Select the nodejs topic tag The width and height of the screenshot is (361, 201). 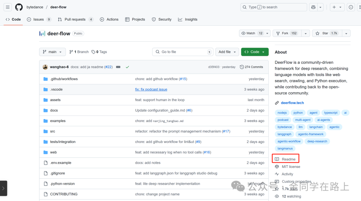(x=282, y=113)
